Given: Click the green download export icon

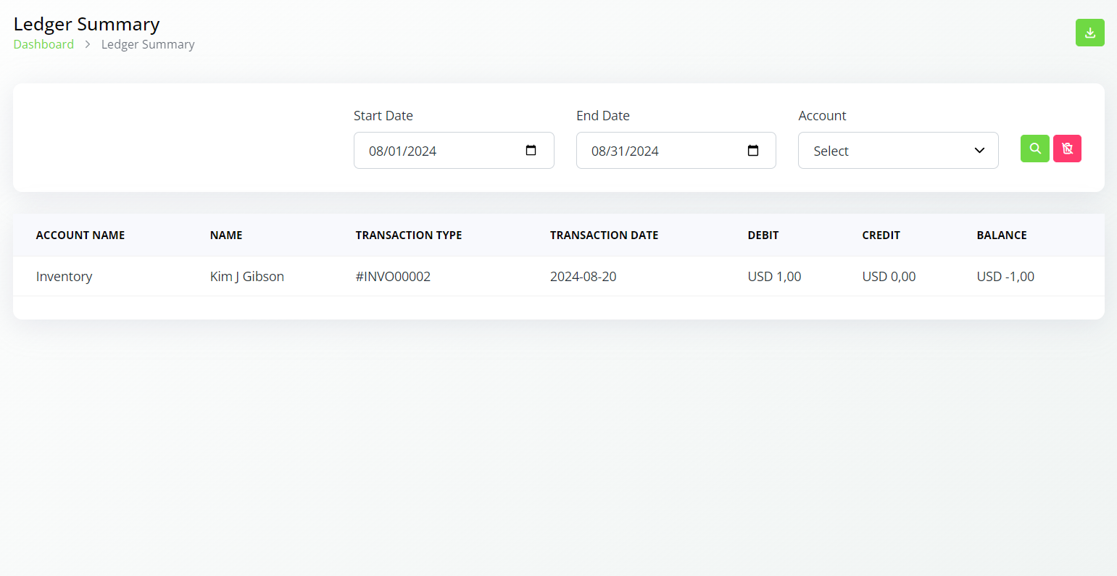Looking at the screenshot, I should (x=1089, y=33).
